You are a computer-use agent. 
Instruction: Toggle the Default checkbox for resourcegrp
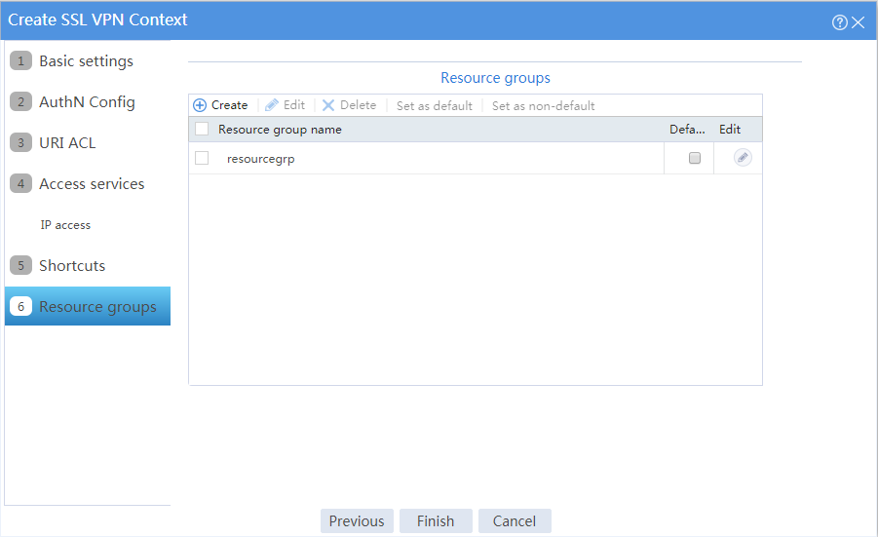(x=695, y=158)
